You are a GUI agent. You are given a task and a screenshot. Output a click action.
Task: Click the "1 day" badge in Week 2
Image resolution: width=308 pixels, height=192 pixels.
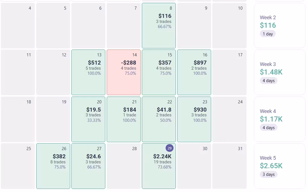coord(268,34)
